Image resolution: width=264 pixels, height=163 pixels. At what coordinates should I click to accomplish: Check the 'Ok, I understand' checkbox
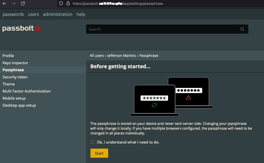[x=92, y=142]
